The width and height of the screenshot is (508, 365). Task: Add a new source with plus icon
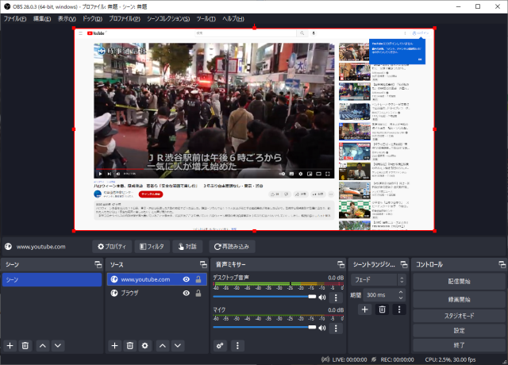[x=114, y=346]
